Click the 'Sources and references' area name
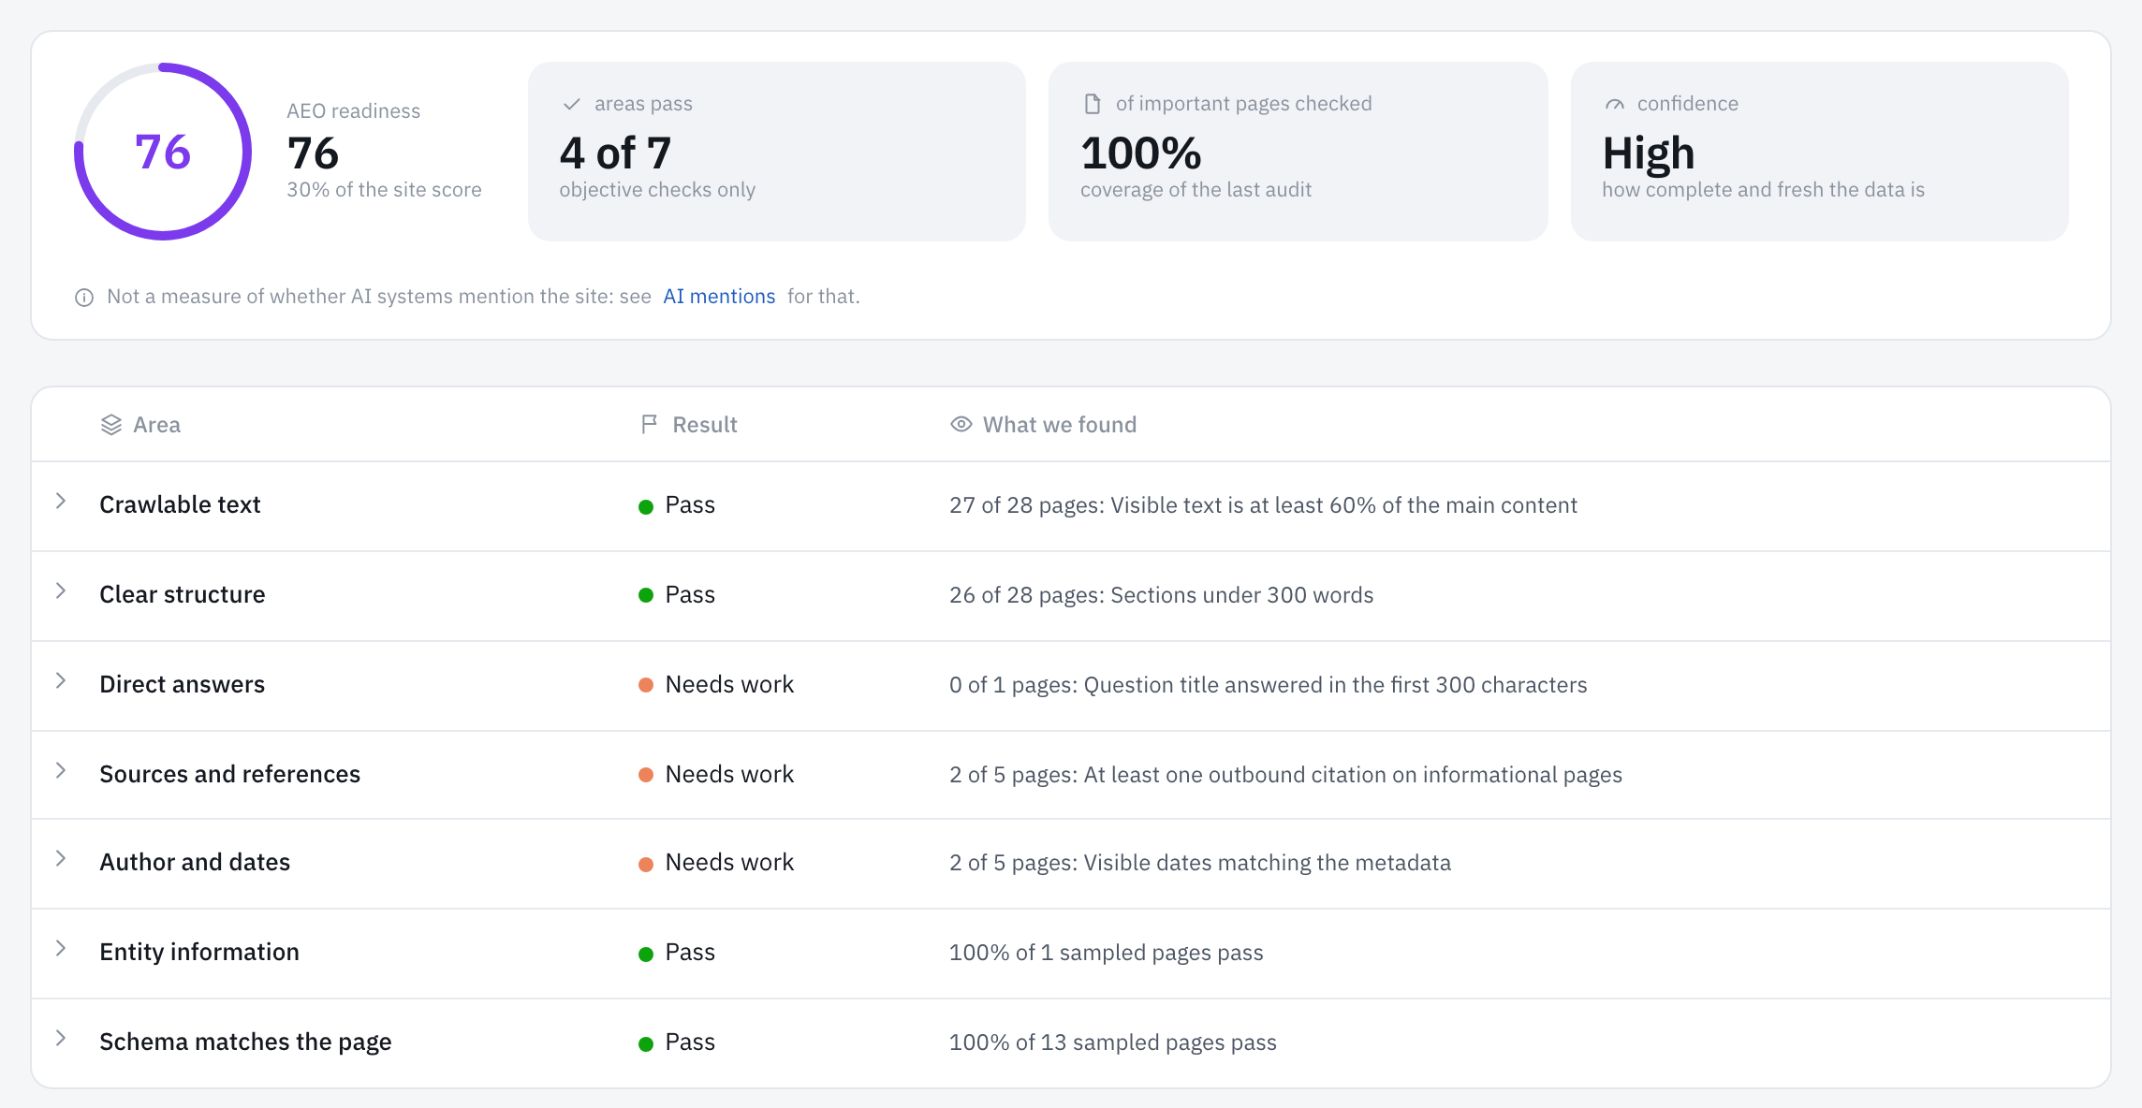2142x1108 pixels. [229, 774]
